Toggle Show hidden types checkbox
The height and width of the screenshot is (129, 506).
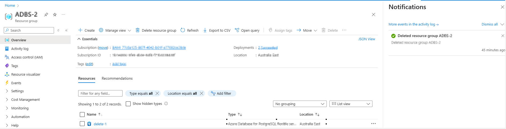[128, 104]
